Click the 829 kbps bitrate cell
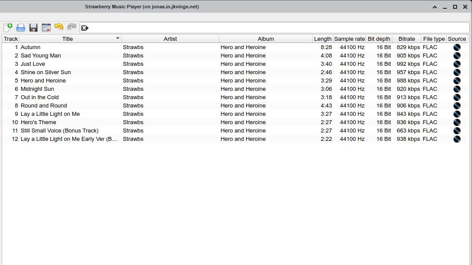Image resolution: width=472 pixels, height=265 pixels. [408, 47]
